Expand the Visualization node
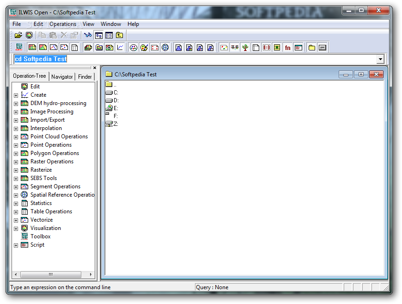 16,229
